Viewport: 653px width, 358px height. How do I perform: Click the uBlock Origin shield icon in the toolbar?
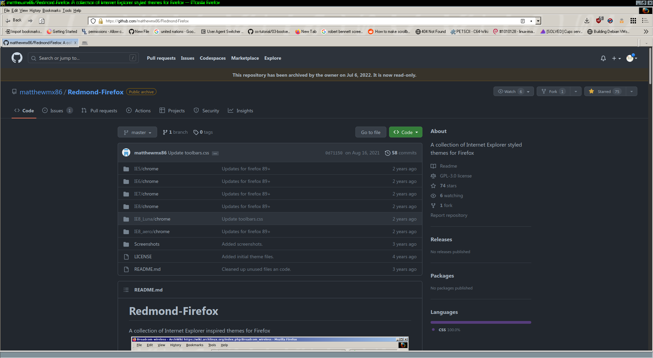pos(599,21)
